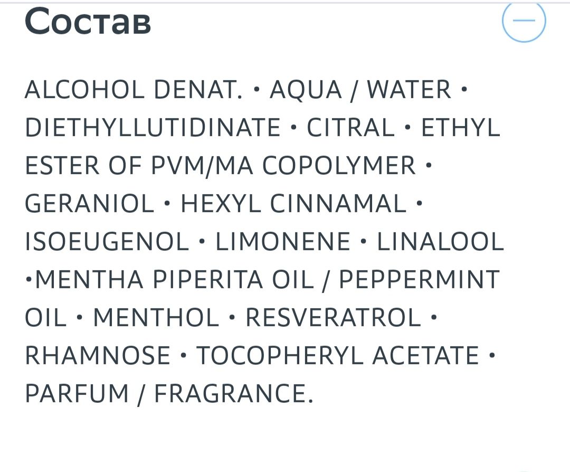This screenshot has width=570, height=472.
Task: Tap the ETHYL word after CITRAL
Action: point(461,128)
